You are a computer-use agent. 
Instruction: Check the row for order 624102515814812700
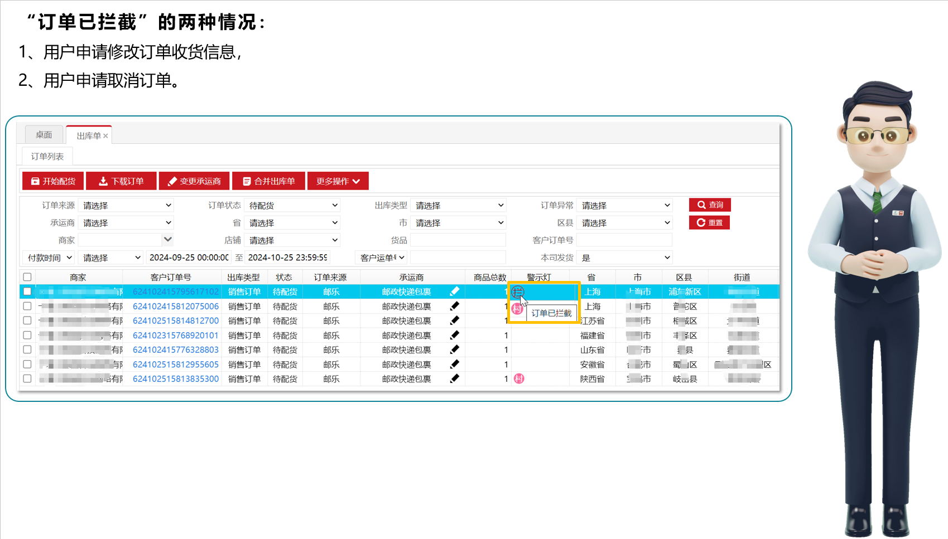pyautogui.click(x=27, y=321)
